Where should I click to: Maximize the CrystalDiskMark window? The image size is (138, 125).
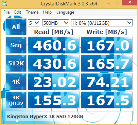point(118,2)
